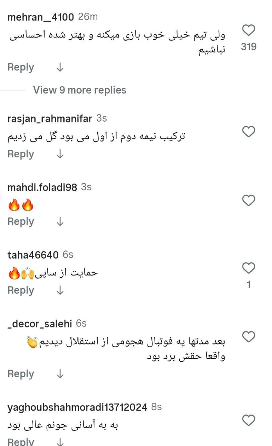Tap heart on taha46640's comment
This screenshot has width=272, height=446.
pos(249,268)
